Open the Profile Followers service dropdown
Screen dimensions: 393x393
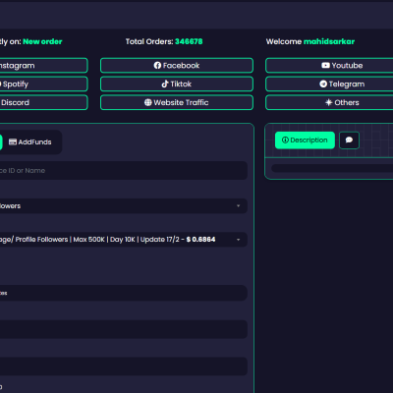pyautogui.click(x=124, y=240)
